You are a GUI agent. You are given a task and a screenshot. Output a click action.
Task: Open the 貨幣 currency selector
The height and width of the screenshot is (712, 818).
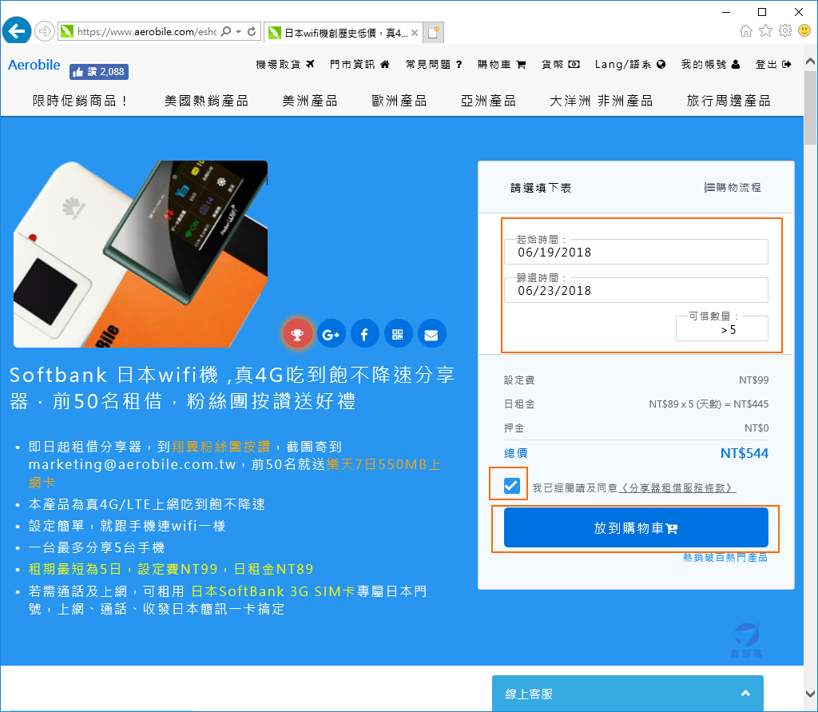click(560, 64)
